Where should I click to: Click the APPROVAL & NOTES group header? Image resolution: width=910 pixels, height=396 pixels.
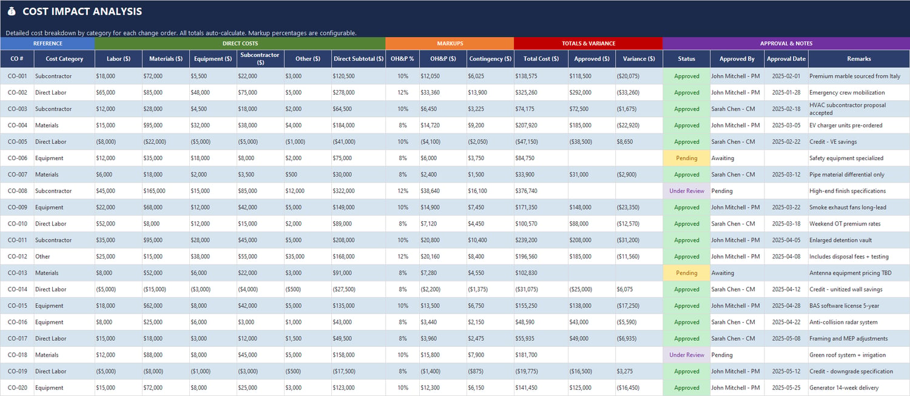tap(786, 44)
